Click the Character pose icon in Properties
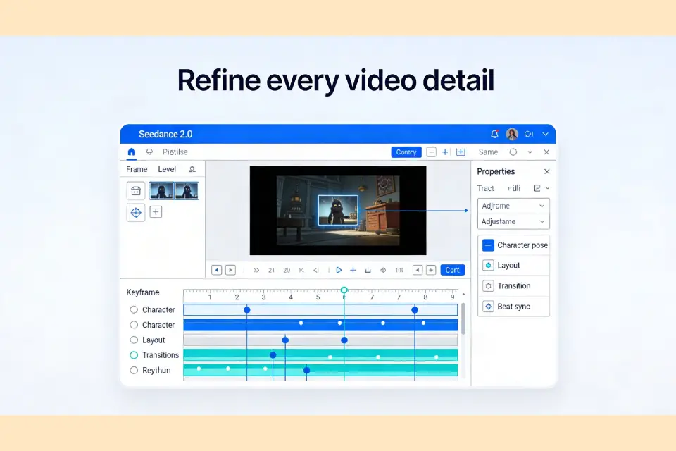This screenshot has width=676, height=451. [x=488, y=245]
